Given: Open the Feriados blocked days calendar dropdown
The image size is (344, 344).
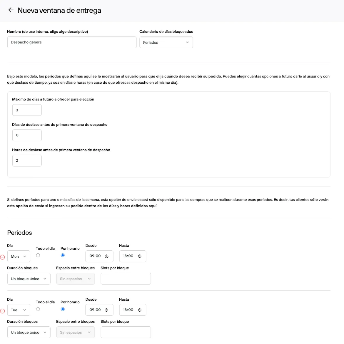Looking at the screenshot, I should point(166,42).
